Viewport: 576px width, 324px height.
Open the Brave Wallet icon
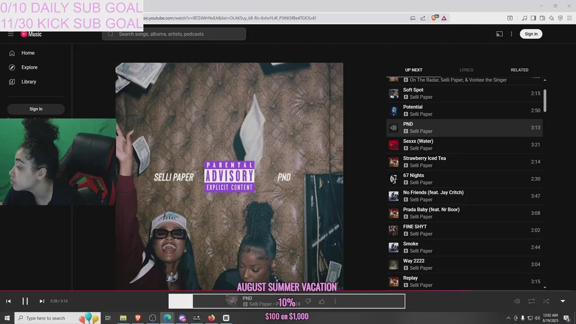point(542,18)
